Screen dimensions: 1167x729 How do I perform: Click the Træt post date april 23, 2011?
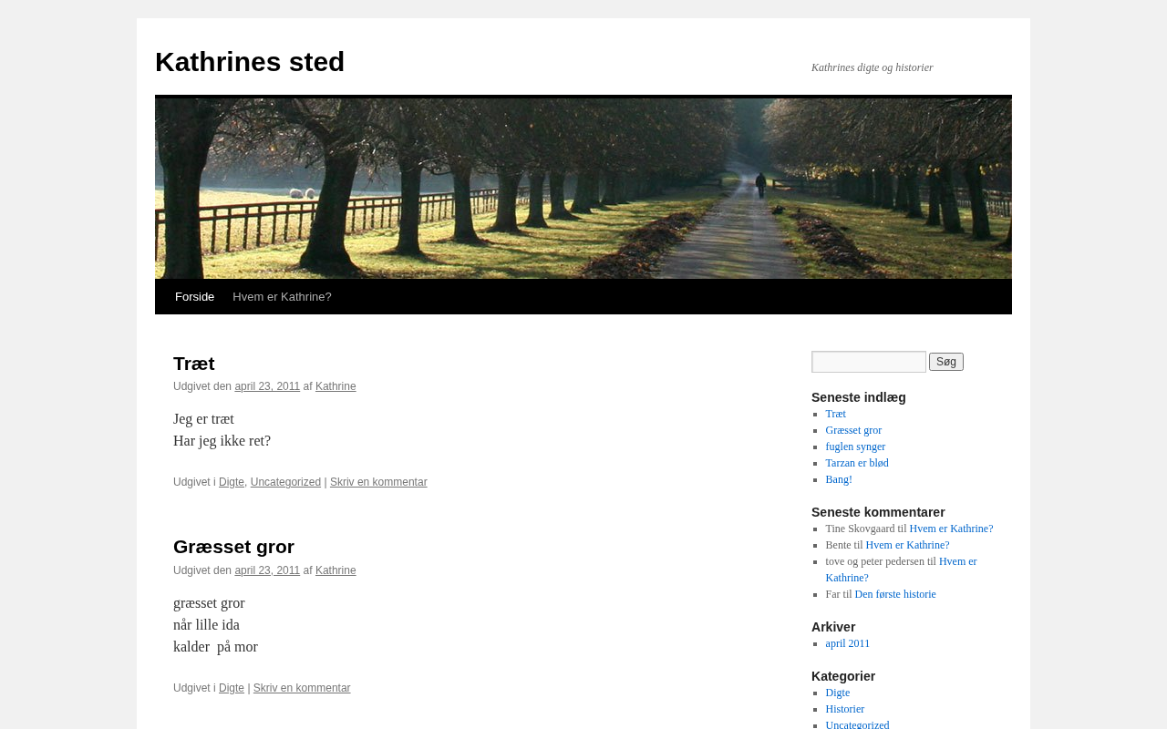click(267, 386)
